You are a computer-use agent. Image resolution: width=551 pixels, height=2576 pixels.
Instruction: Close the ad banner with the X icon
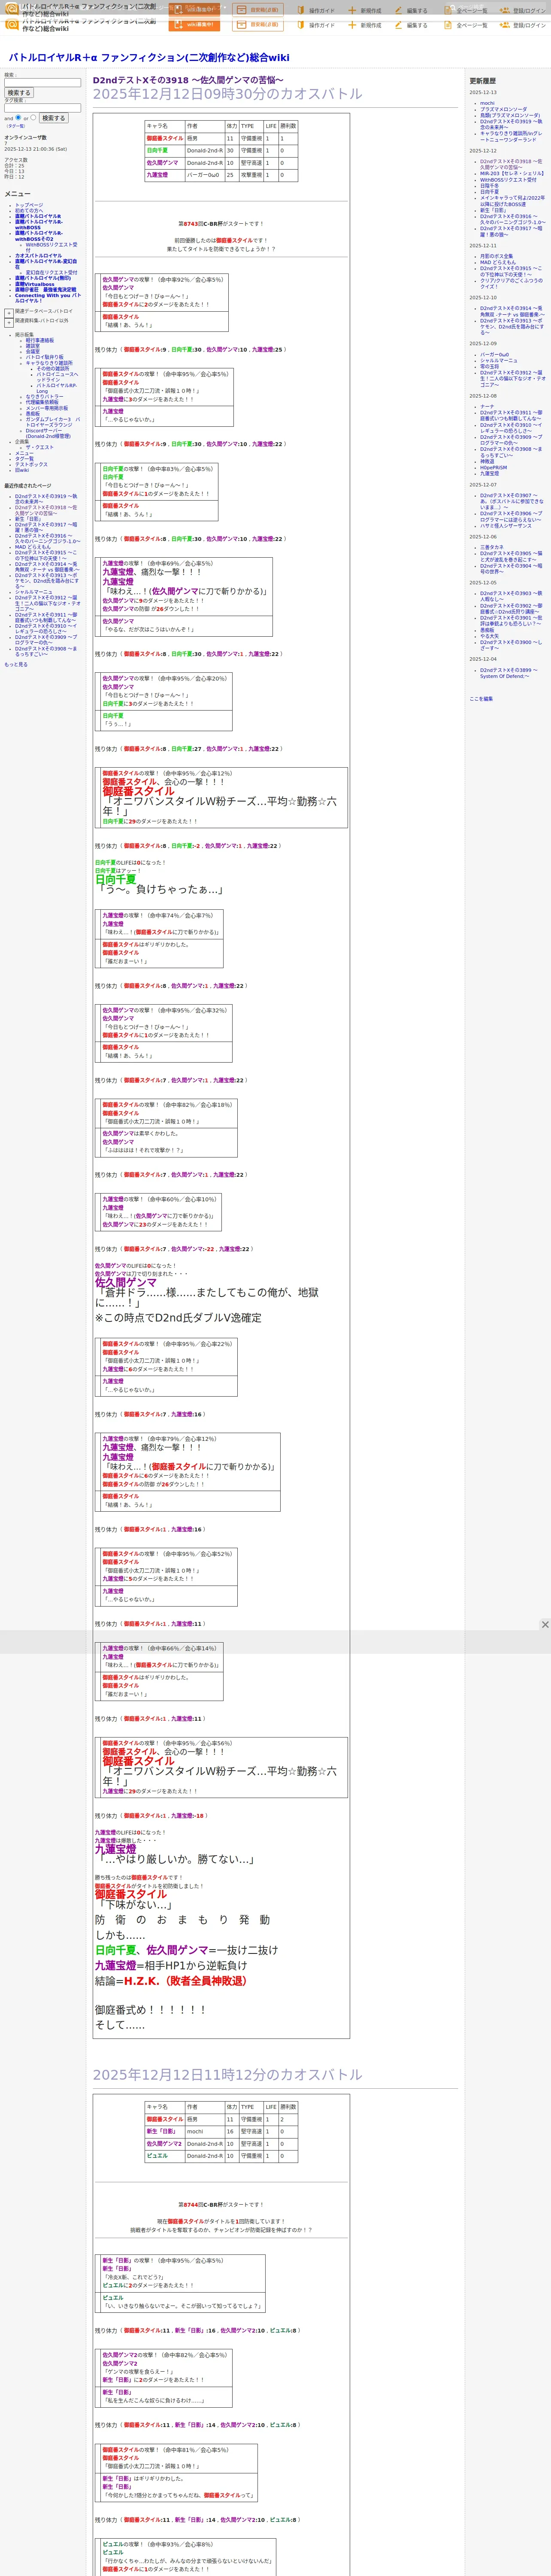click(x=545, y=1625)
